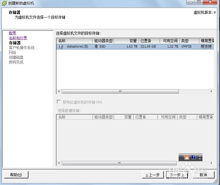Screen dimensions: 220x185
Task: Select the 创建磁盘 wizard step
Action: click(x=16, y=57)
